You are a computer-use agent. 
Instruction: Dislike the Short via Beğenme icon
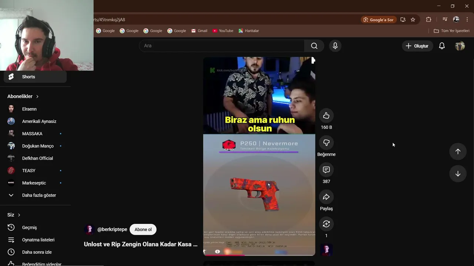tap(326, 143)
